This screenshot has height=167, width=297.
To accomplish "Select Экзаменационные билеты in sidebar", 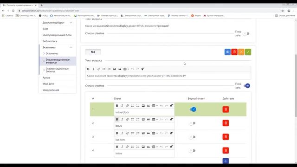I will 58,70.
